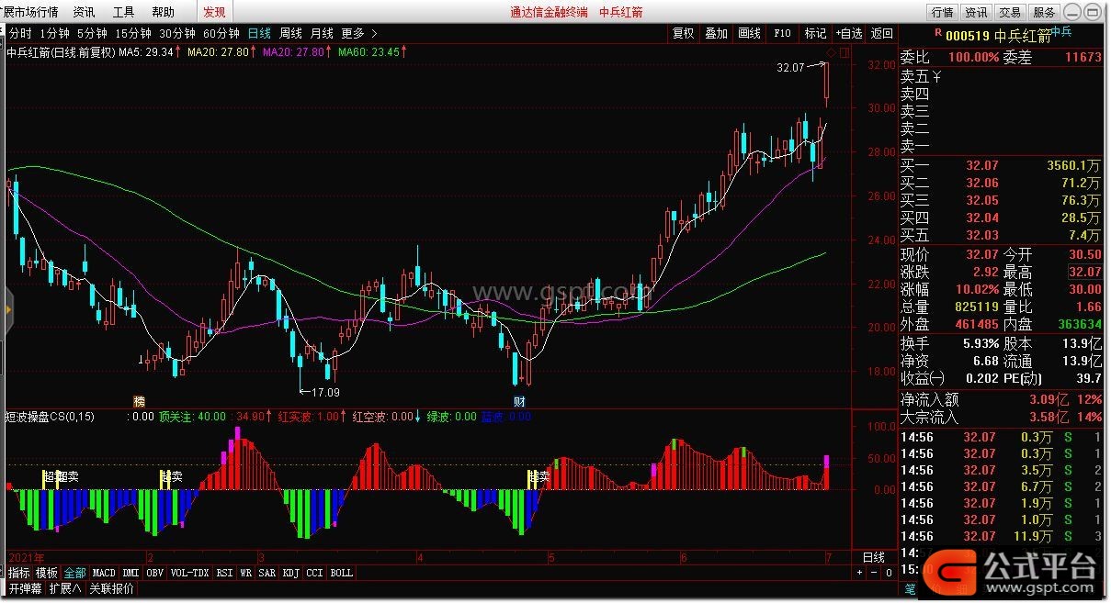Click the 叠加 overlay button
Image resolution: width=1111 pixels, height=603 pixels.
tap(717, 33)
